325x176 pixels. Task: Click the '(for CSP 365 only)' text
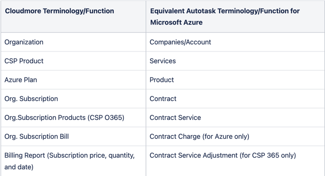(268, 156)
